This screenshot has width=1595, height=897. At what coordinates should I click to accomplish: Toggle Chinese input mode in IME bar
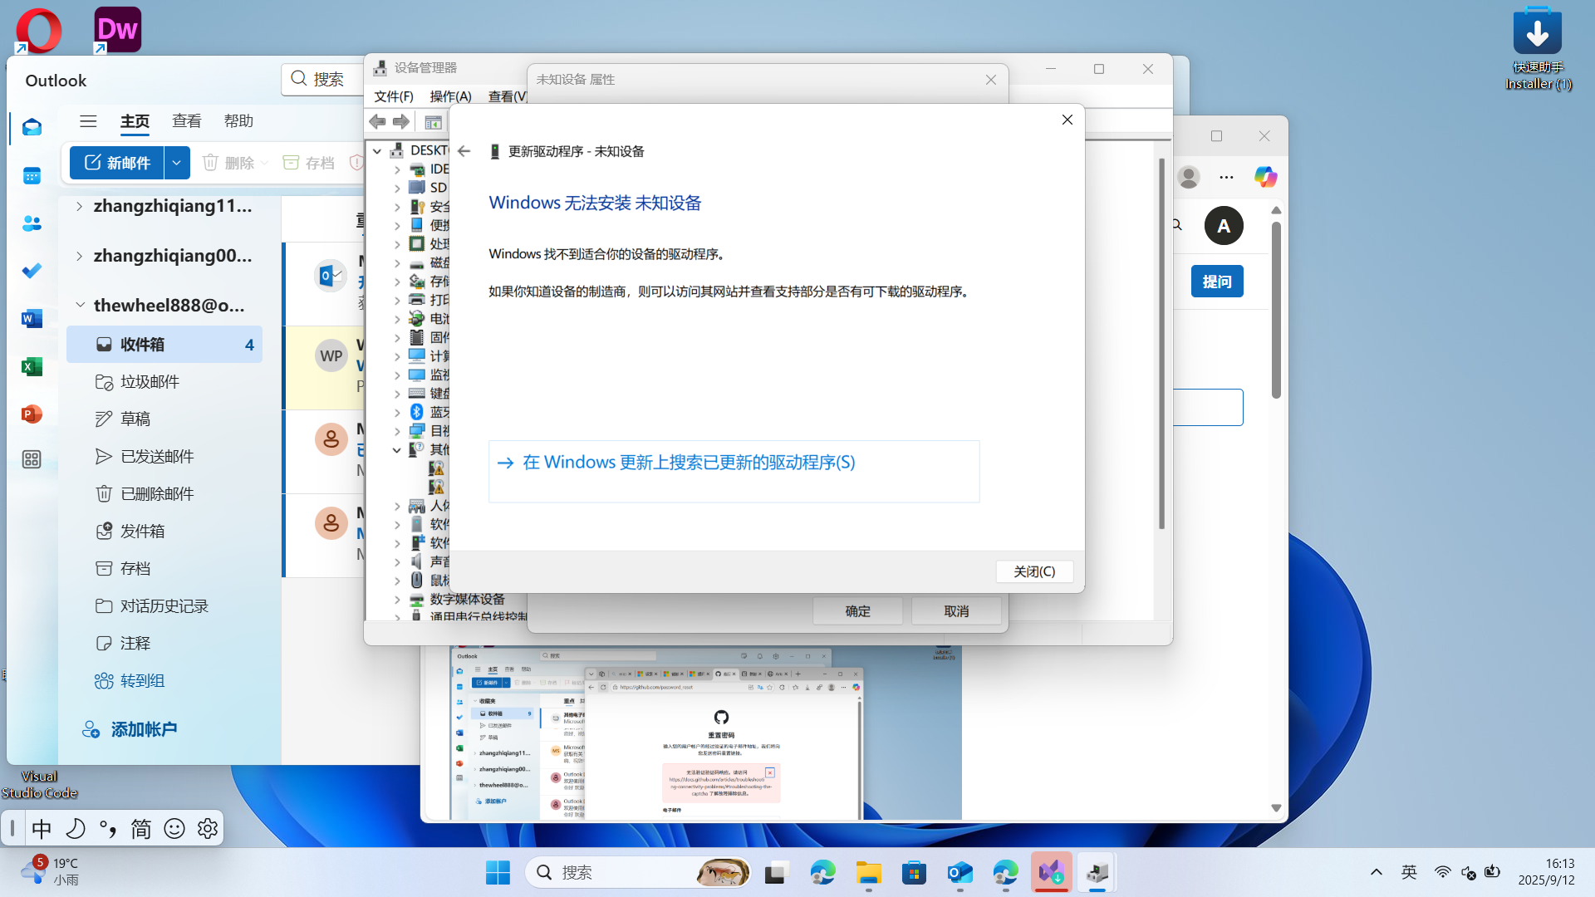pos(42,828)
